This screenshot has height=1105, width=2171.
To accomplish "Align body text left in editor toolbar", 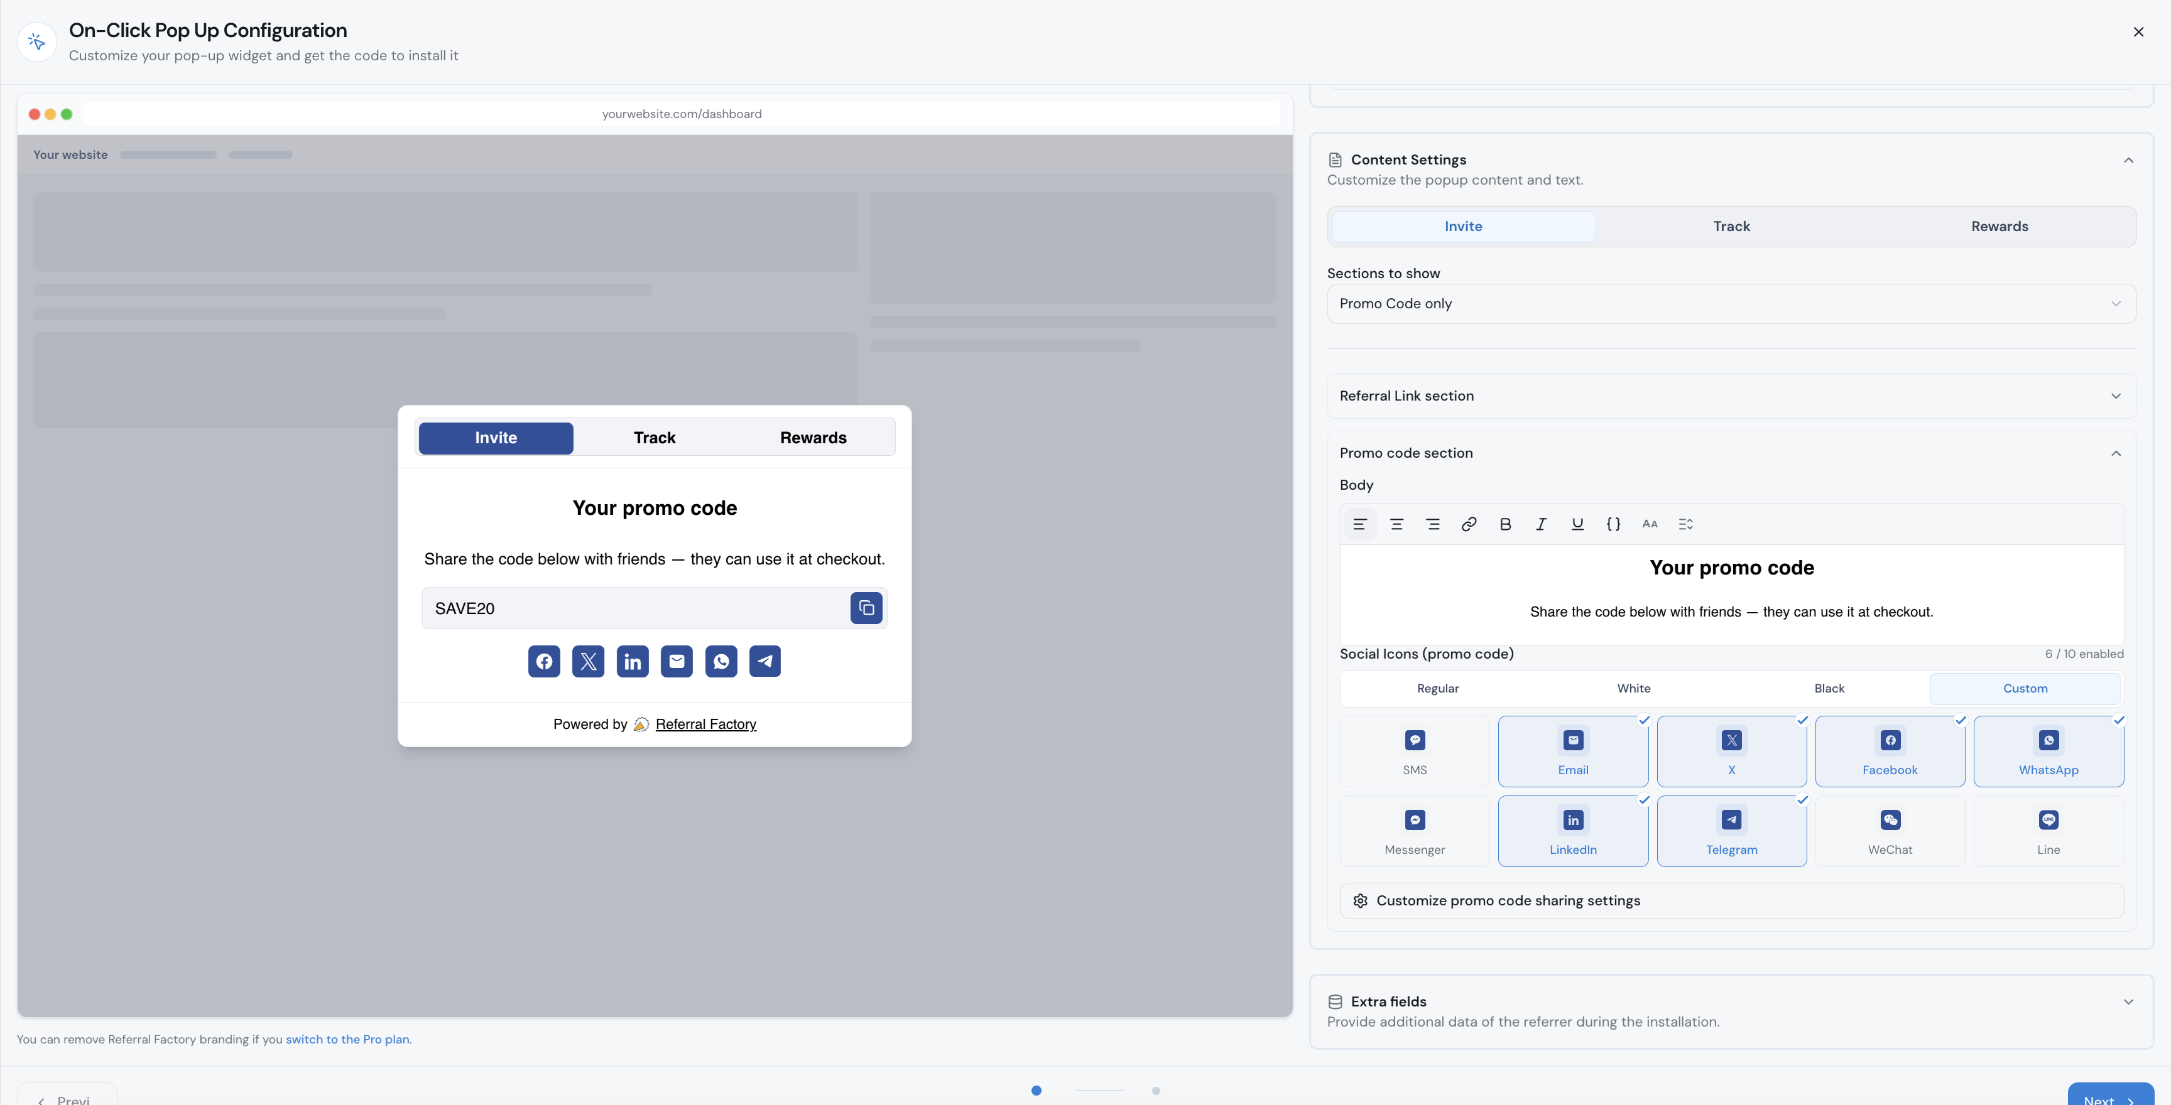I will point(1359,524).
